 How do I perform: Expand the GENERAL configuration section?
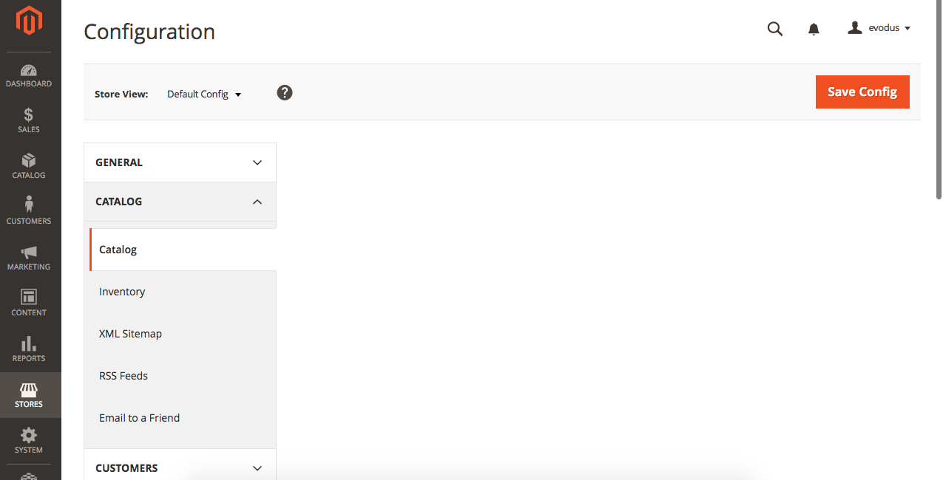180,162
